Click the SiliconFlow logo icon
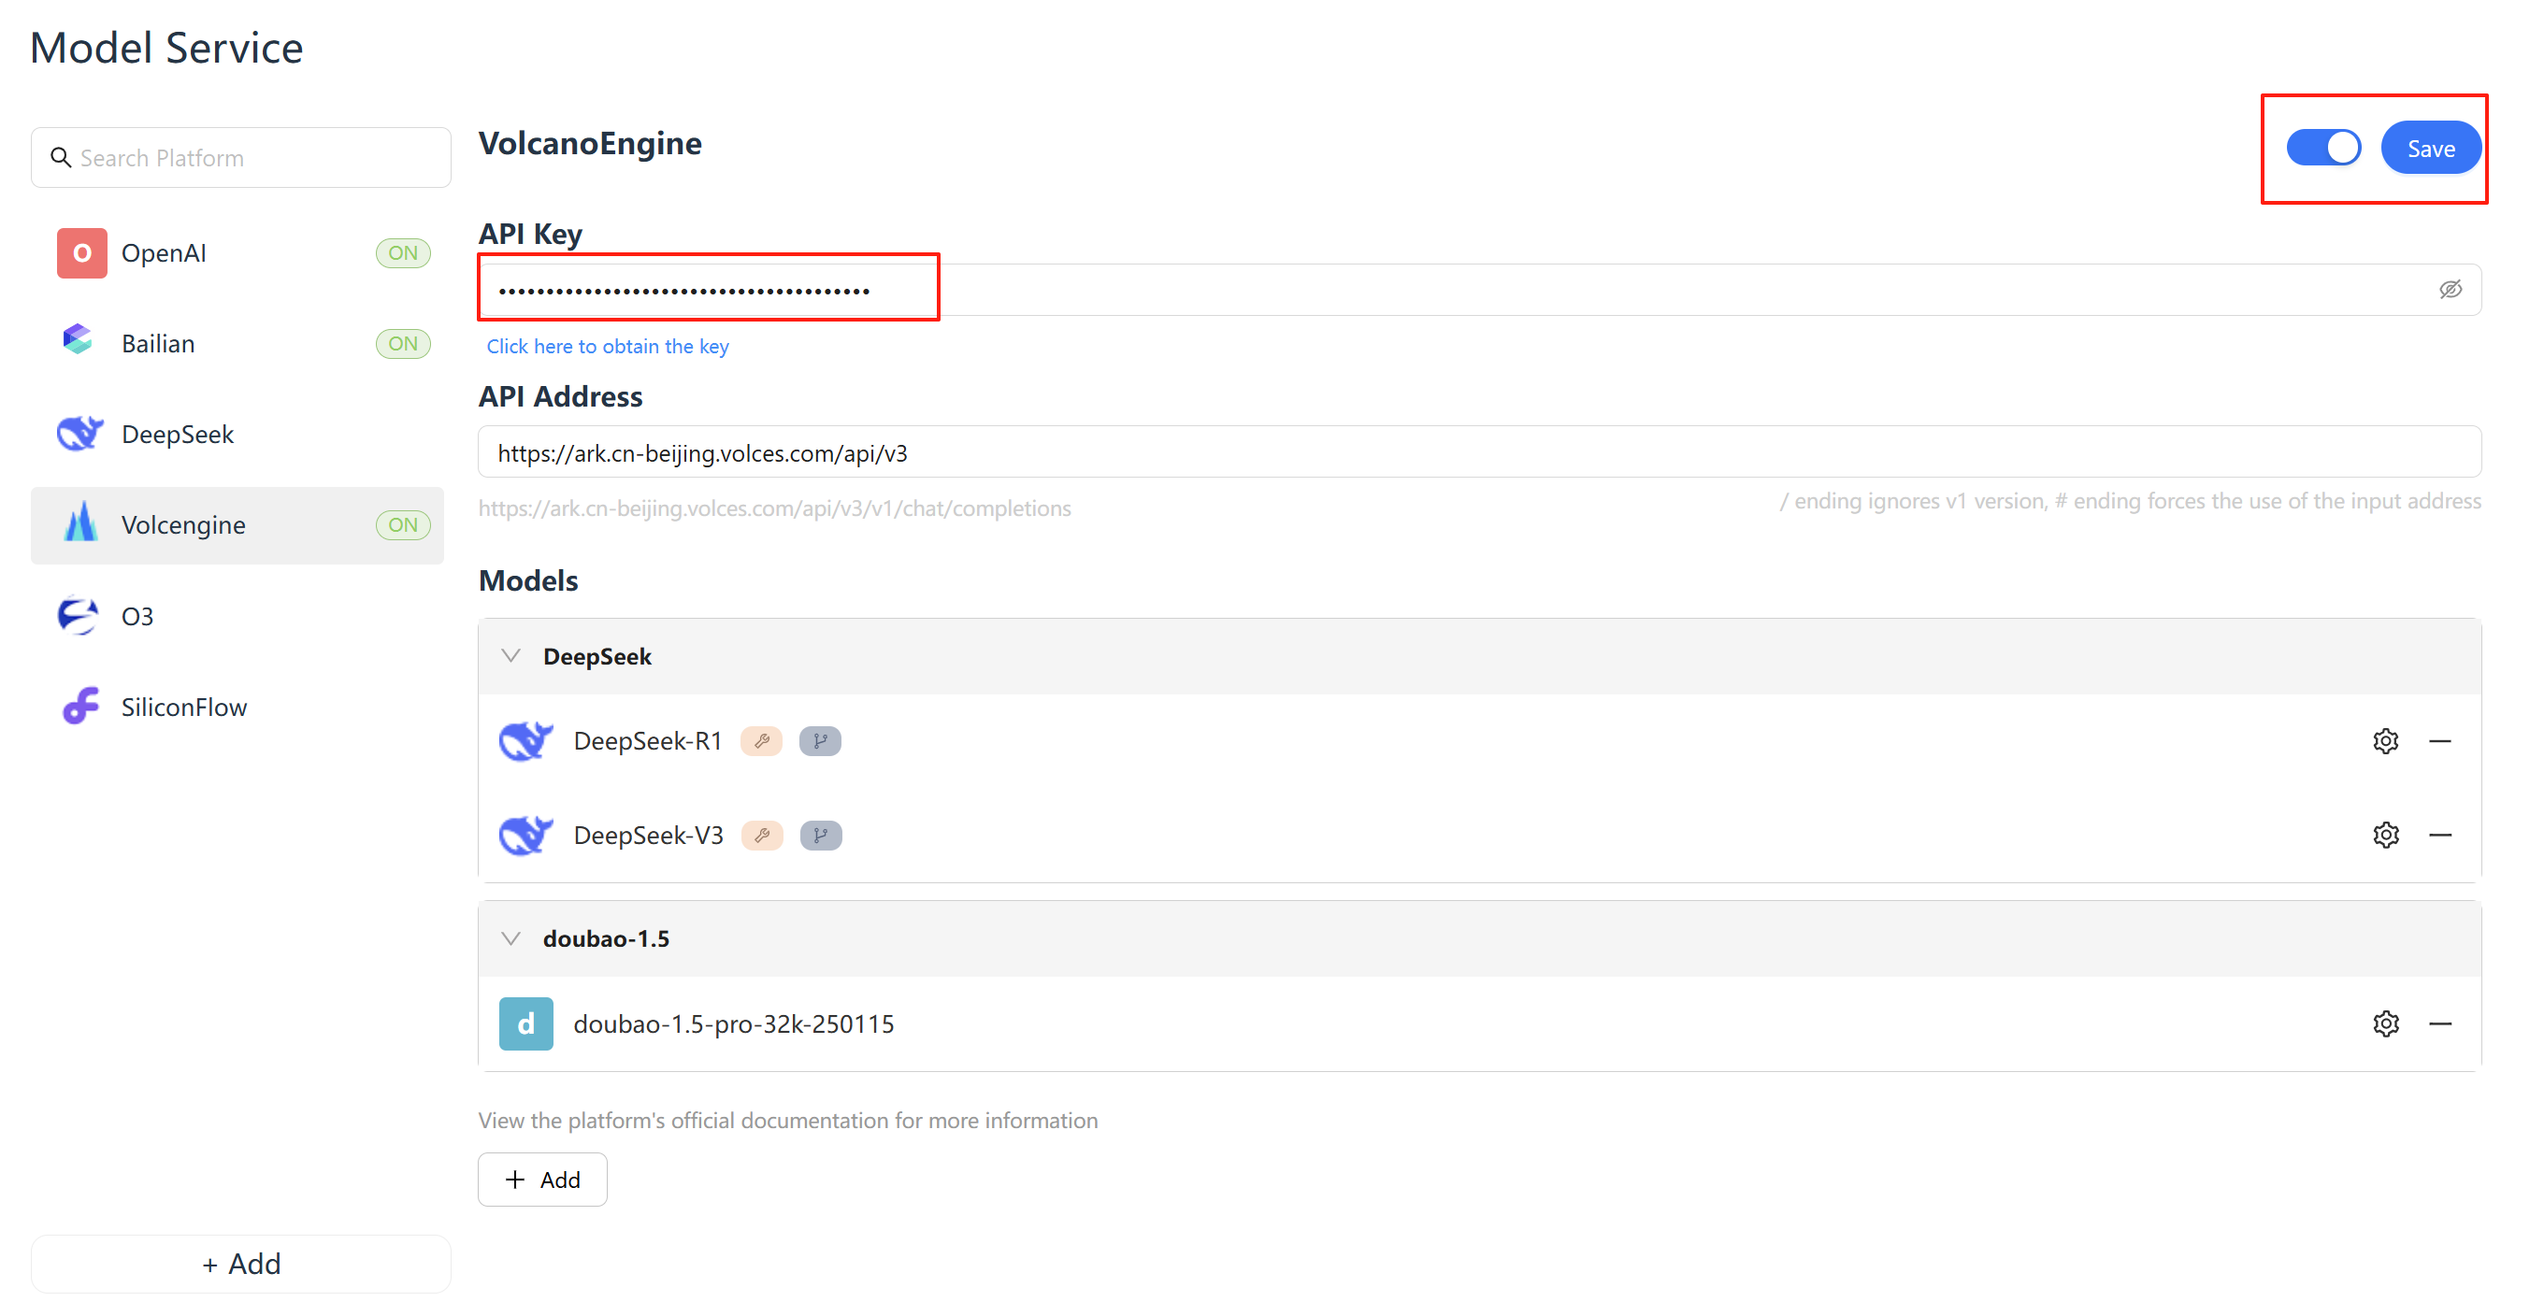 tap(81, 705)
